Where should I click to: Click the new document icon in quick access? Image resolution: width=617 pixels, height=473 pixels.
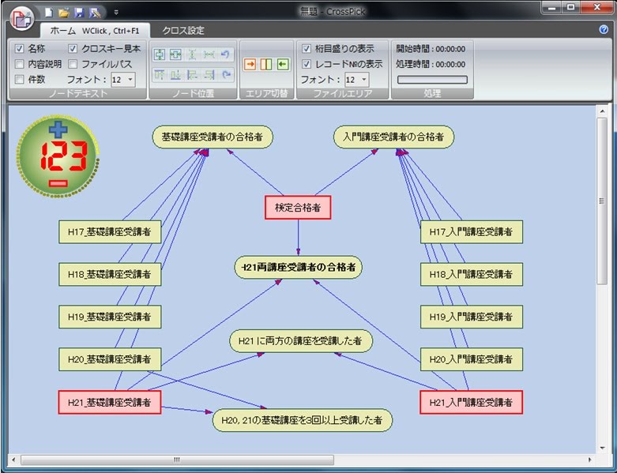coord(49,13)
